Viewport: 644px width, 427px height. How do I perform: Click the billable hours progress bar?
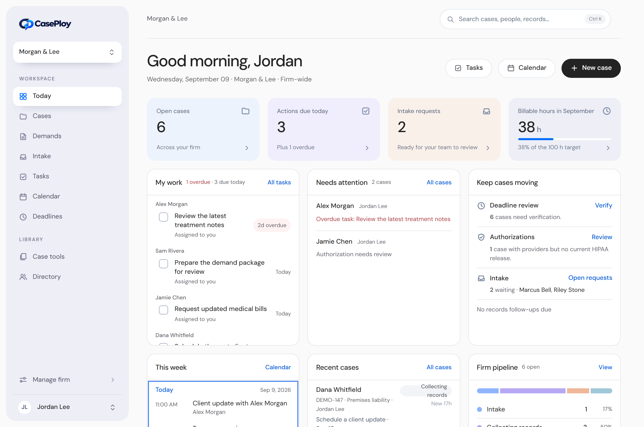564,139
